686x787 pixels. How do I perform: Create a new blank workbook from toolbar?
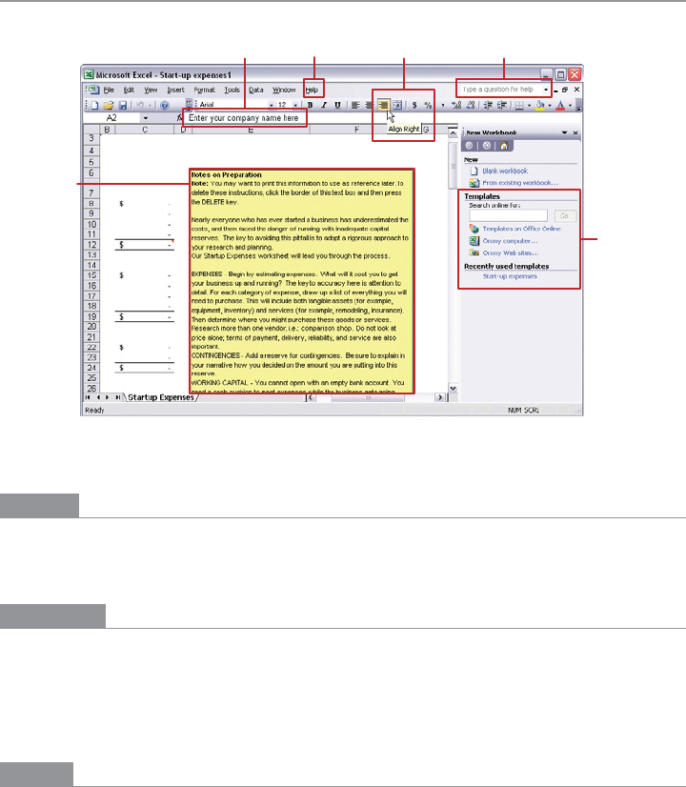pos(95,106)
